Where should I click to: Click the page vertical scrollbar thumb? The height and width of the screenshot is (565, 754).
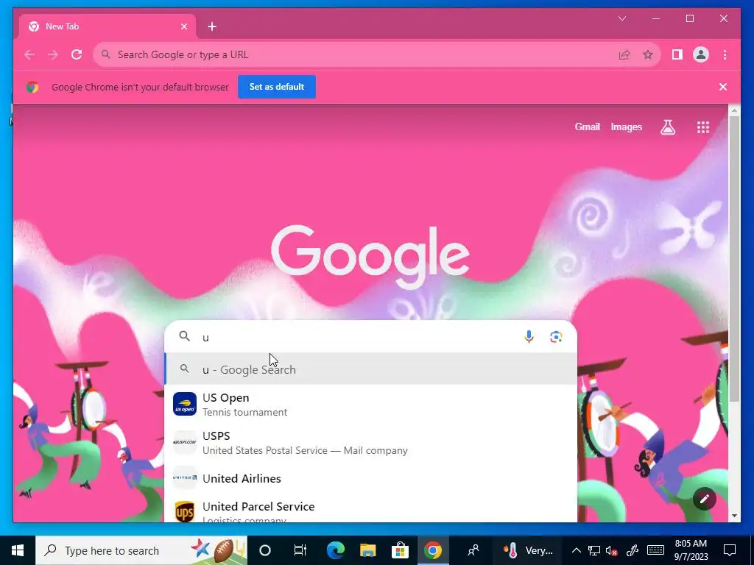click(x=734, y=260)
